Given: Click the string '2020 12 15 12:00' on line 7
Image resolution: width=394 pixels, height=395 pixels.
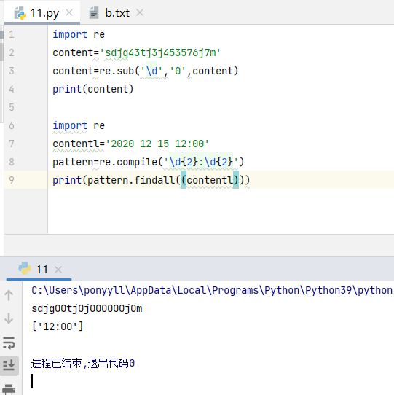Looking at the screenshot, I should 157,144.
